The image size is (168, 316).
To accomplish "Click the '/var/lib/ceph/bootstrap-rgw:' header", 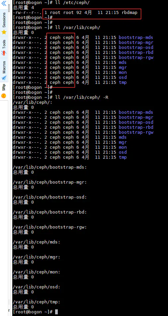I will click(50, 227).
